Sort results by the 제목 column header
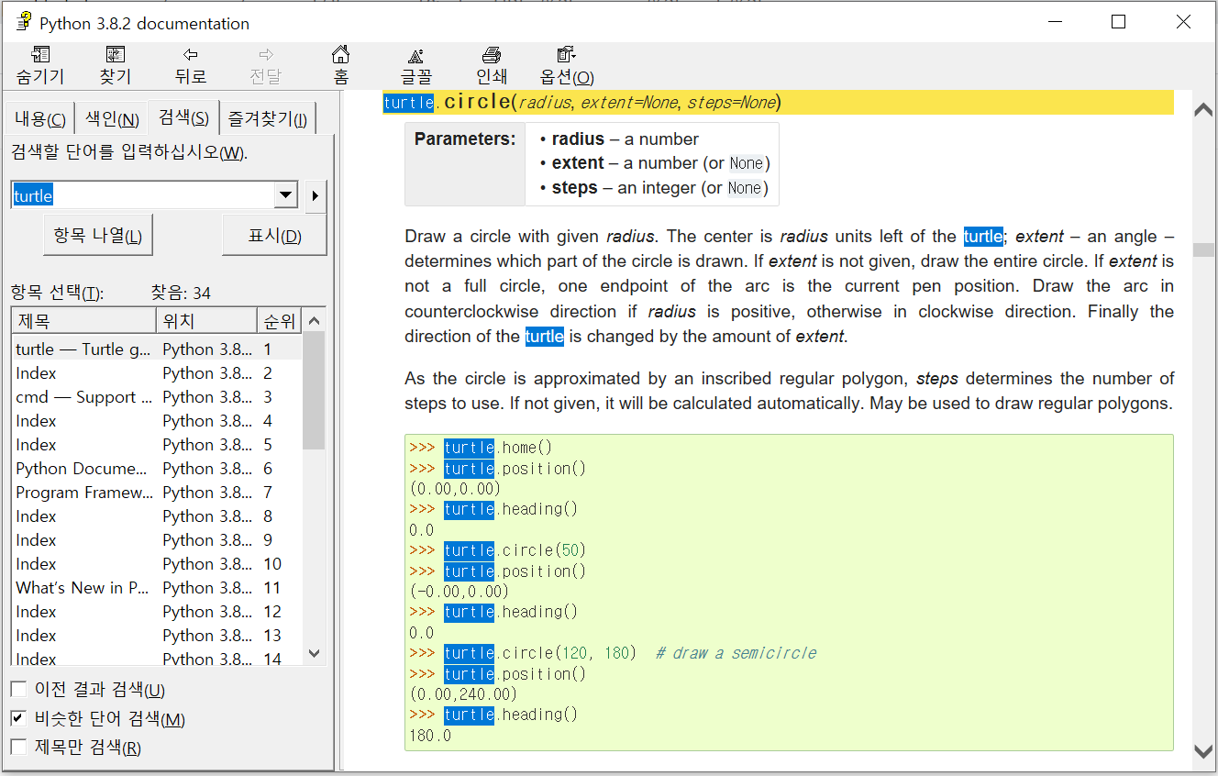The height and width of the screenshot is (776, 1218). (x=83, y=321)
